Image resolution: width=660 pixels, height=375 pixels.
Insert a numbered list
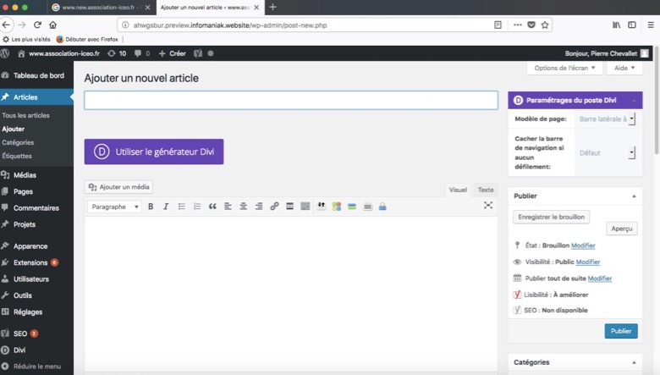pyautogui.click(x=197, y=207)
